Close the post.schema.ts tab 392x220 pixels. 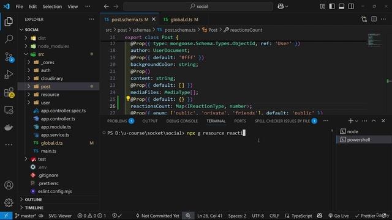(x=154, y=19)
